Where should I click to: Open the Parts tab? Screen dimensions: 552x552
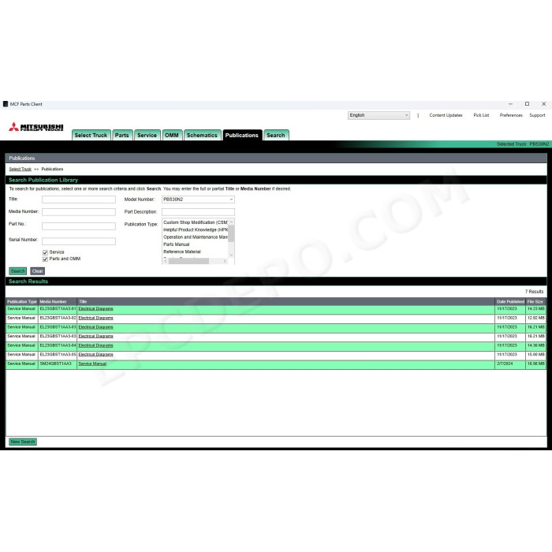tap(122, 135)
